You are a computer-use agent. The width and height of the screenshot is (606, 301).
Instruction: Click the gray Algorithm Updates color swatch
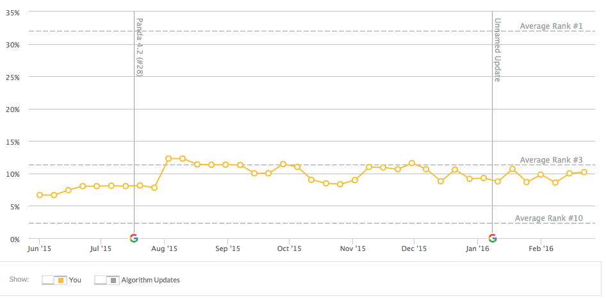click(112, 280)
